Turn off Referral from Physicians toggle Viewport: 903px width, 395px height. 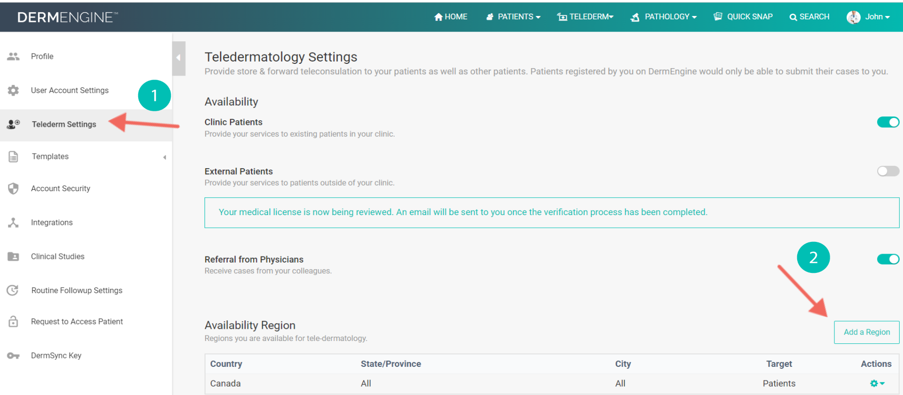pyautogui.click(x=888, y=259)
